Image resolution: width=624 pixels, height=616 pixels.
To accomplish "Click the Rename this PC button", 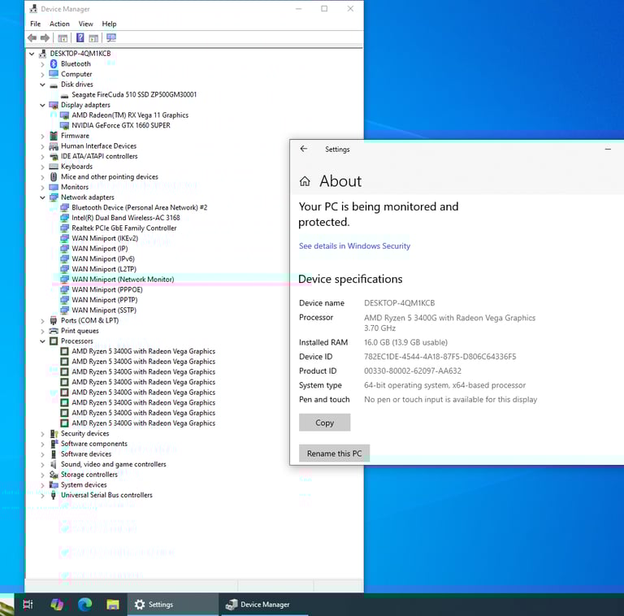I will tap(334, 453).
